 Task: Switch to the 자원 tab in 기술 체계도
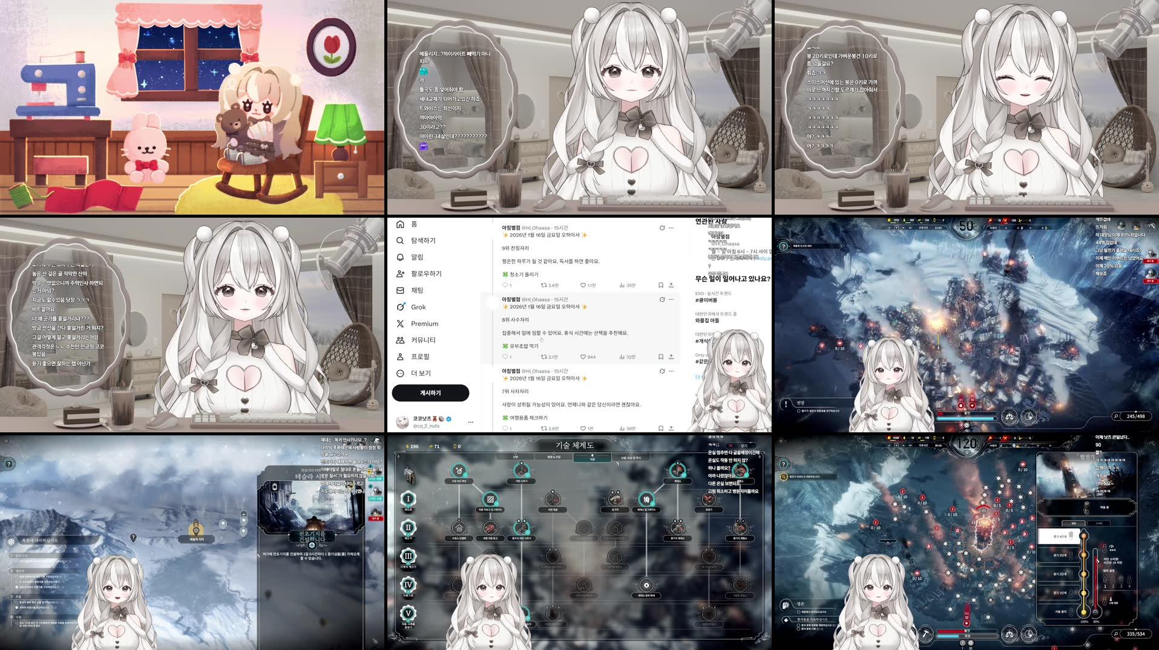[x=593, y=458]
